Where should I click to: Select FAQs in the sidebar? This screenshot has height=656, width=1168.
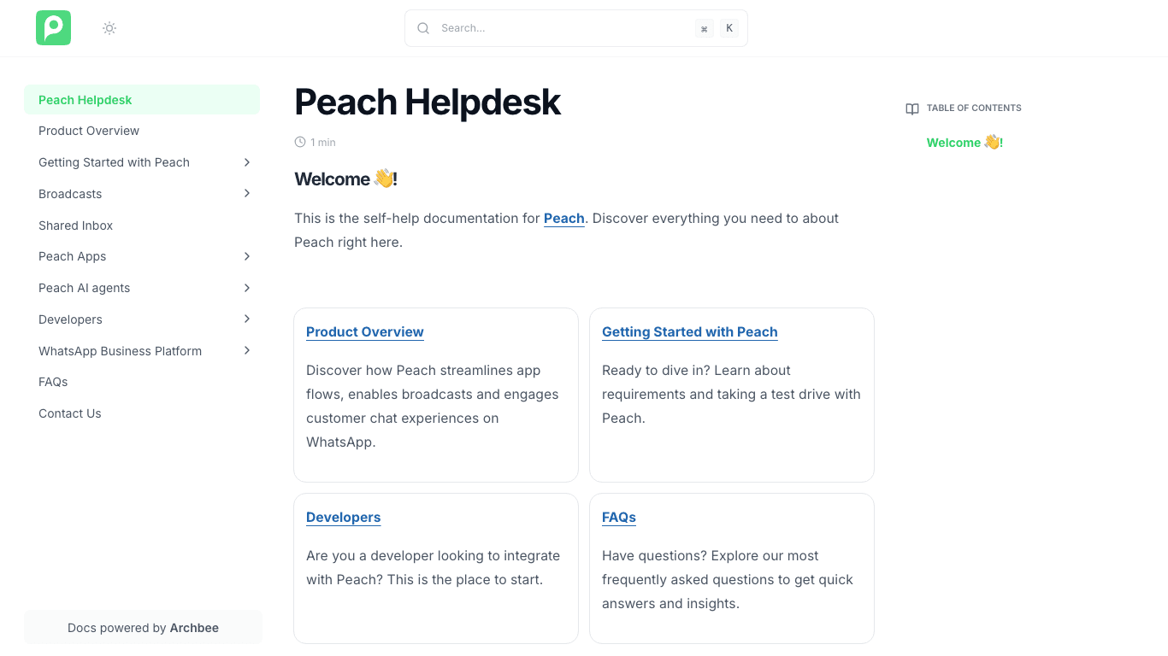click(52, 382)
